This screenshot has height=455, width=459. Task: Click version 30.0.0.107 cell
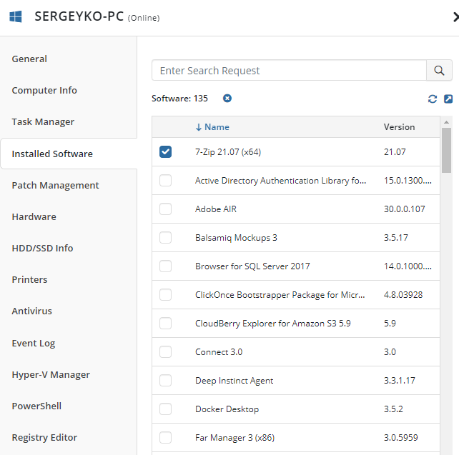click(x=404, y=209)
